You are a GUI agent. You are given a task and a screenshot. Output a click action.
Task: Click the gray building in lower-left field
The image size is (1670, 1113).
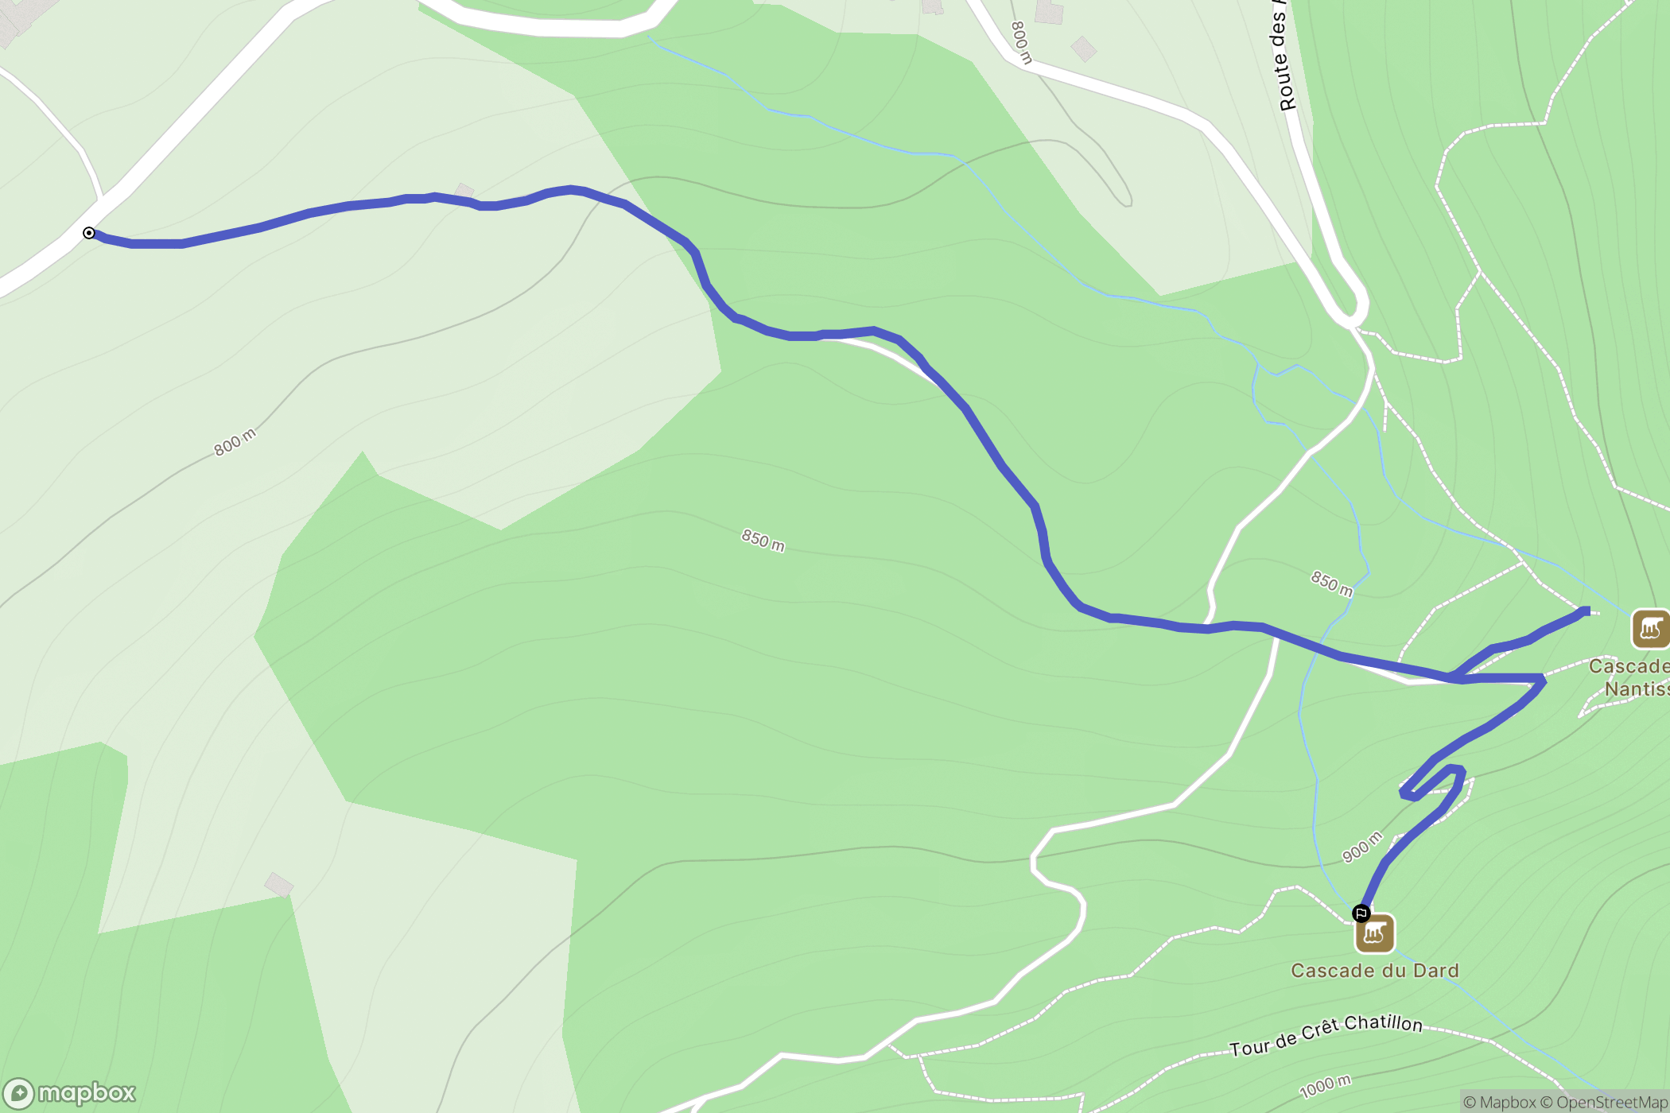[278, 885]
